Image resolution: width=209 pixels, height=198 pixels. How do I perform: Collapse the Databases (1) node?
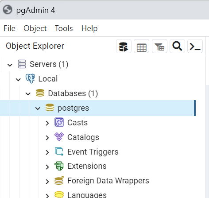coord(28,93)
